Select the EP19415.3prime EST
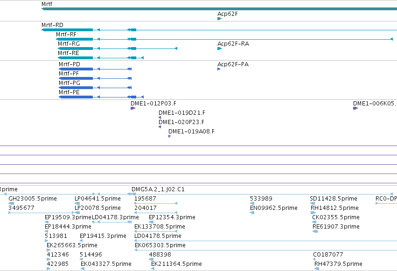397x271 pixels. 81,241
